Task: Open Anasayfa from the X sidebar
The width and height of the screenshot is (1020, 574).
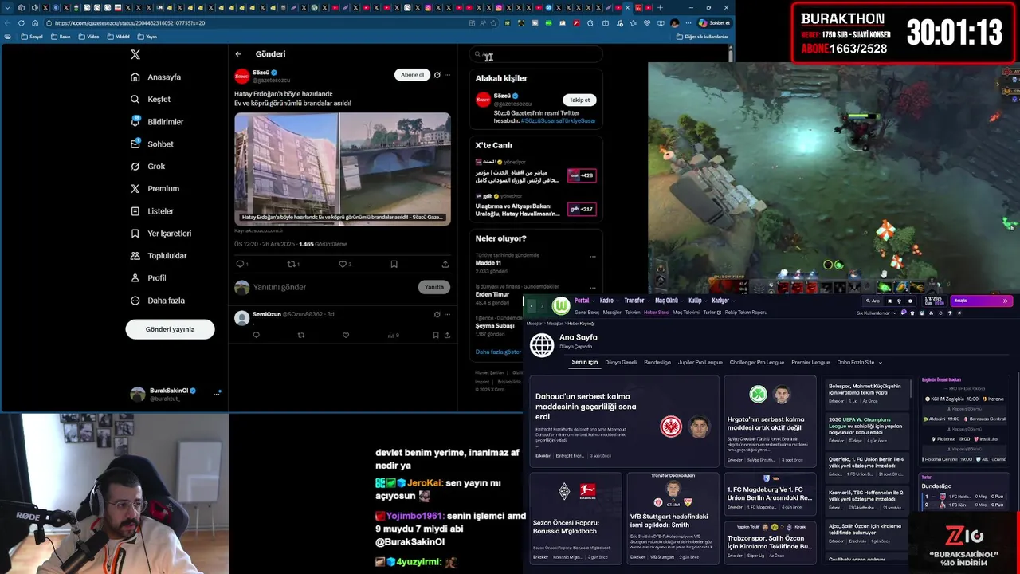Action: point(156,77)
